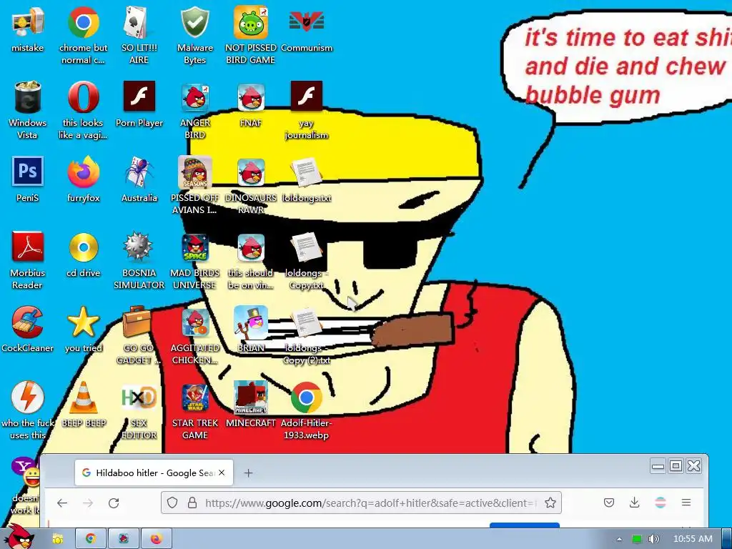Switch to Chrome in the taskbar
The width and height of the screenshot is (732, 549).
click(90, 539)
